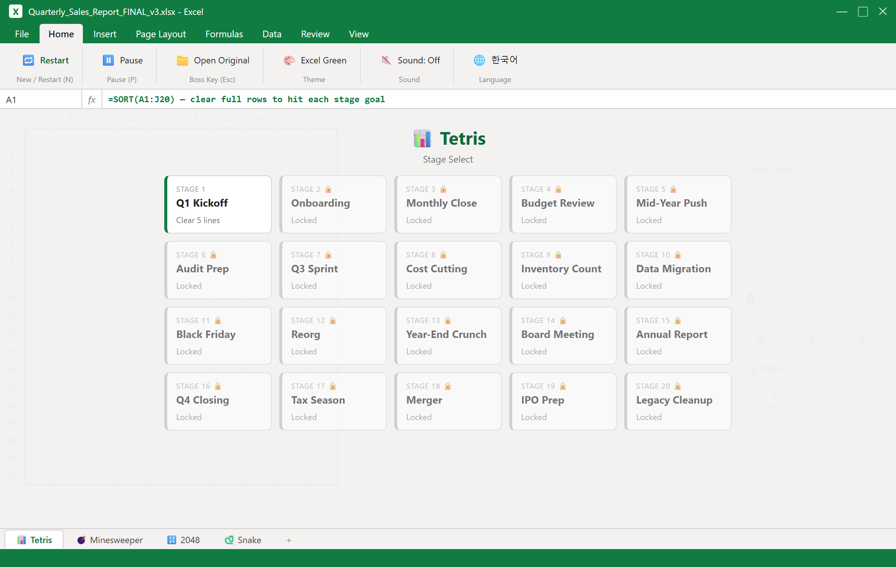Switch to the View ribbon tab

click(358, 34)
